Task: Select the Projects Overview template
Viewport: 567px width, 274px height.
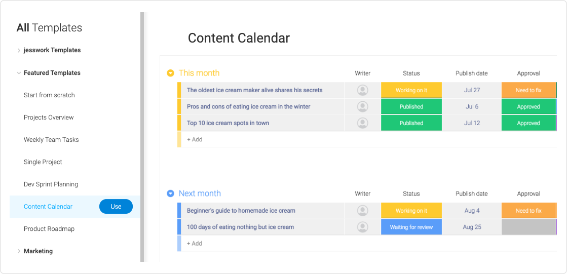Action: point(49,118)
